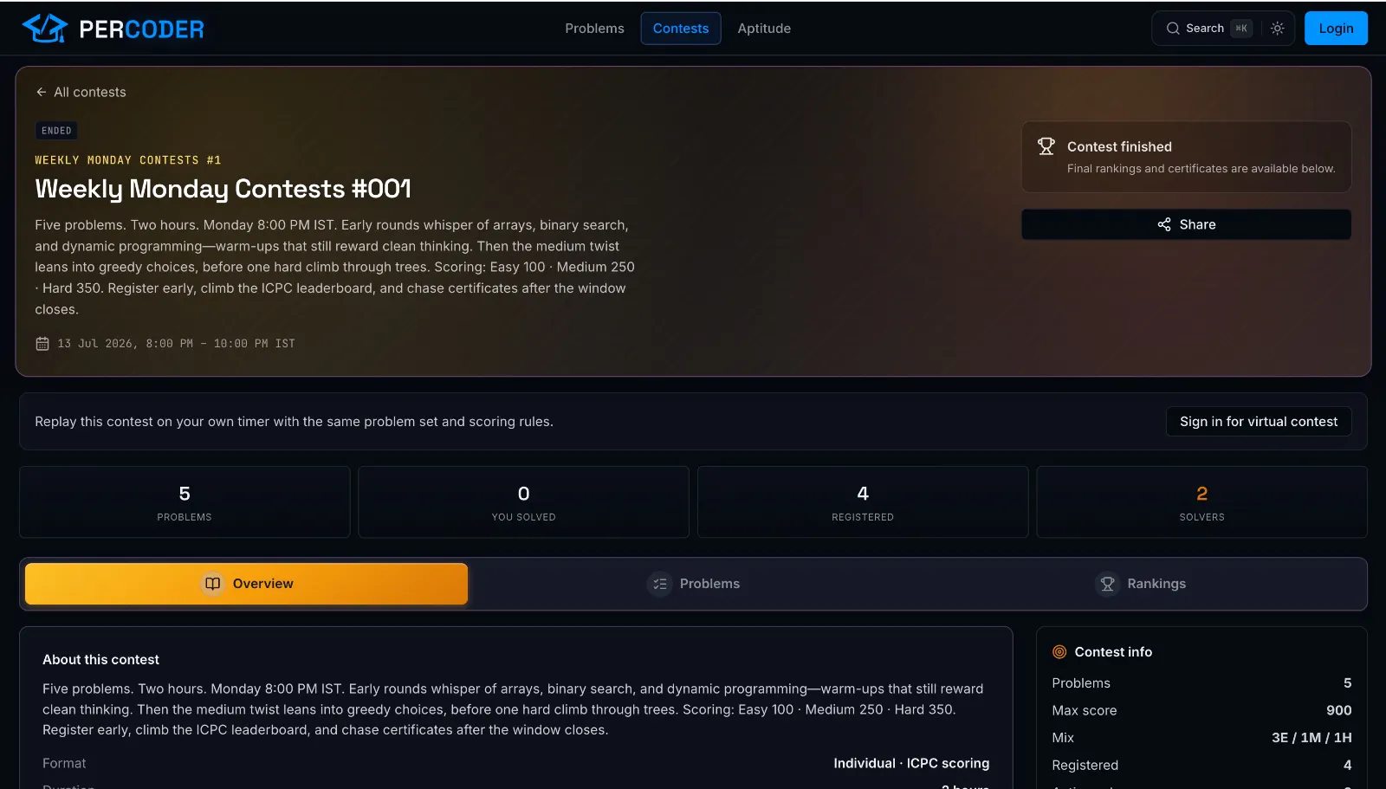Screen dimensions: 1386x789
Task: Click the 2 Solvers stat card
Action: (x=1202, y=502)
